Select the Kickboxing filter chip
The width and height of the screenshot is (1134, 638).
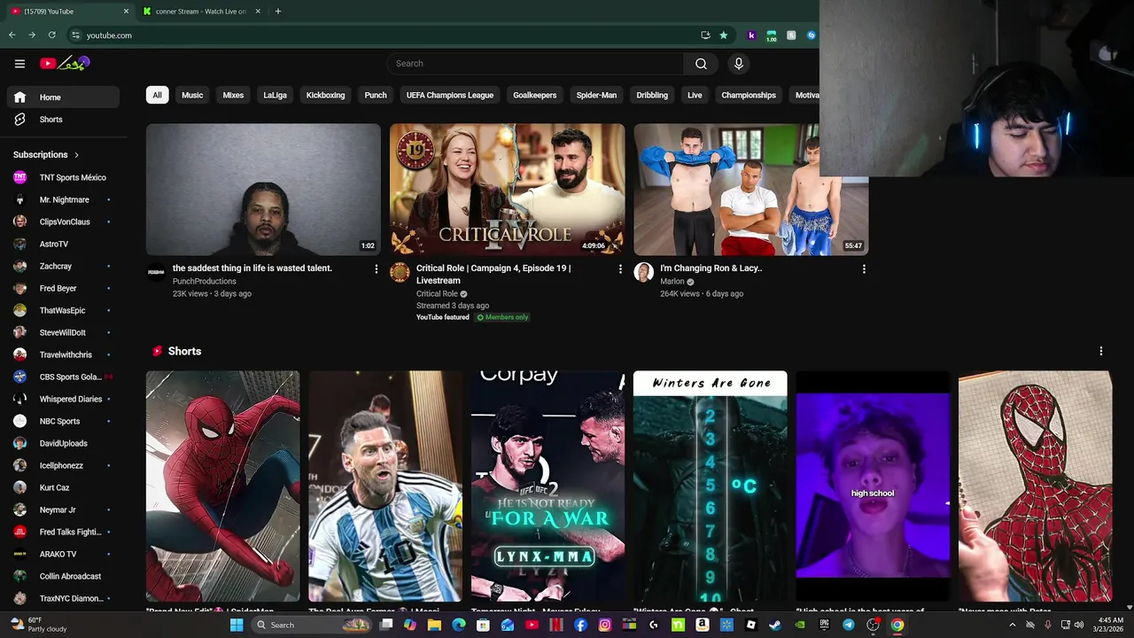325,95
